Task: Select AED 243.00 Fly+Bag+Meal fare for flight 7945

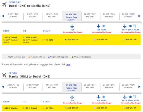Action: tap(124, 40)
